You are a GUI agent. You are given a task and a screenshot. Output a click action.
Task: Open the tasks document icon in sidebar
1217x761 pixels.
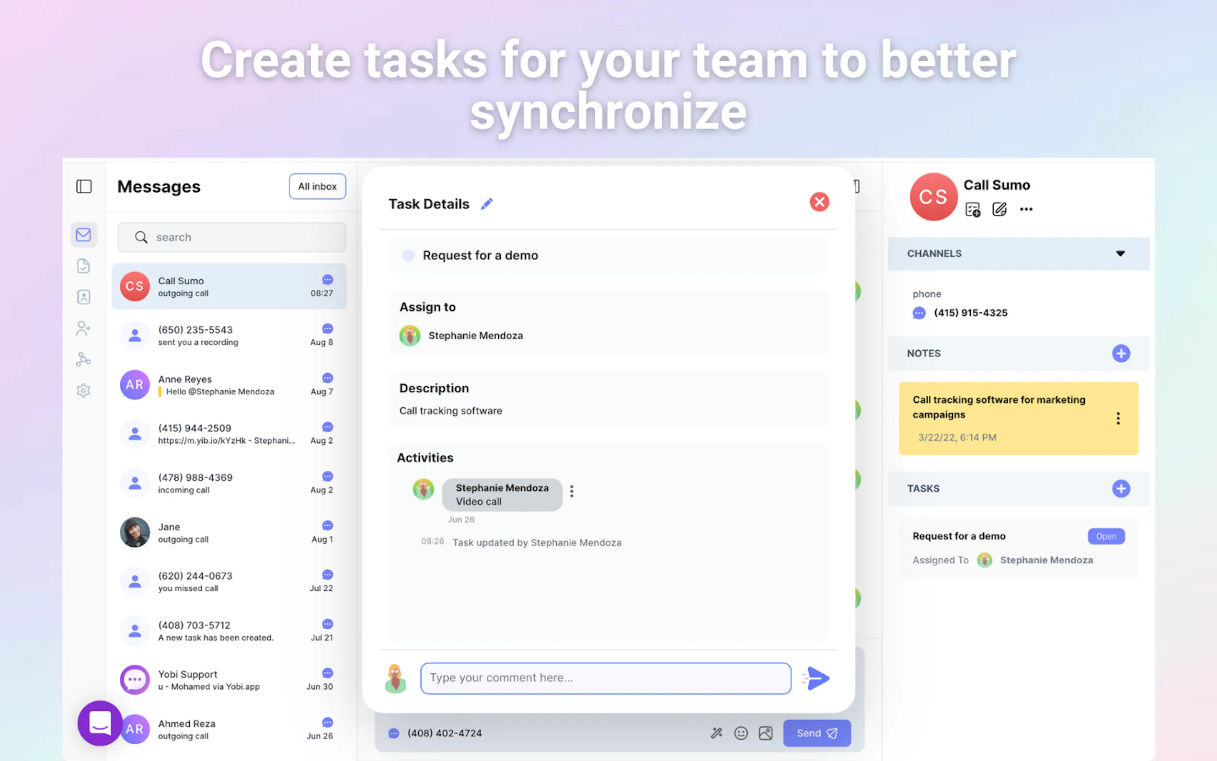[83, 266]
